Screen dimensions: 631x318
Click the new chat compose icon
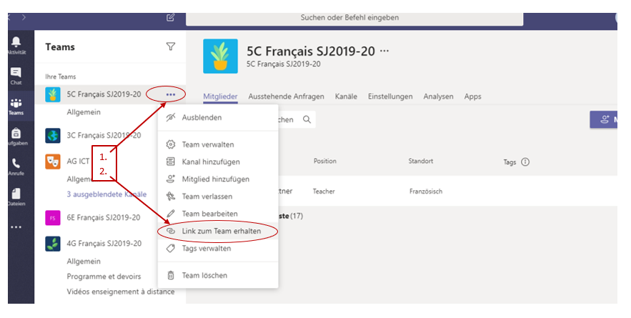click(170, 17)
